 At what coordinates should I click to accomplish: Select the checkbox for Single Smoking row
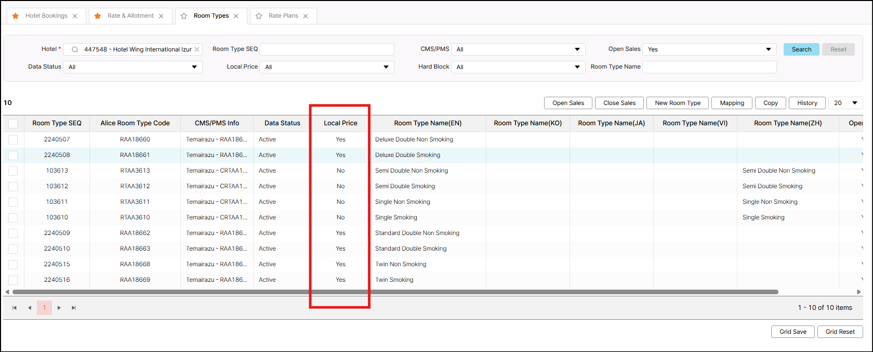click(x=13, y=217)
